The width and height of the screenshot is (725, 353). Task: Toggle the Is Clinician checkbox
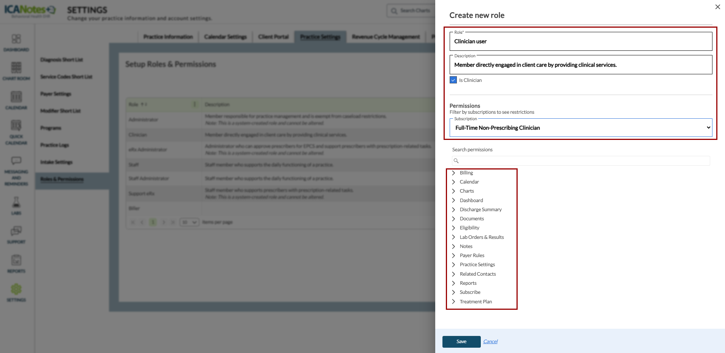tap(453, 80)
